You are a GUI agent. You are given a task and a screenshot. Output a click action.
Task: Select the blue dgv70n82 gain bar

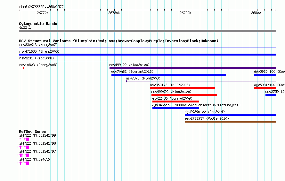tap(169, 75)
